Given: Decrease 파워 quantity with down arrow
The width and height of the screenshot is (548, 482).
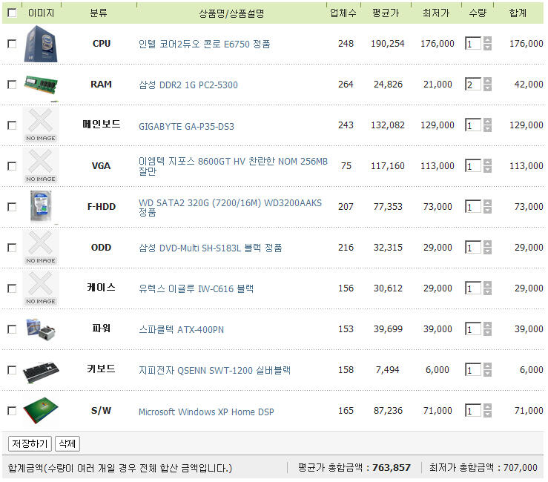Looking at the screenshot, I should (x=487, y=333).
